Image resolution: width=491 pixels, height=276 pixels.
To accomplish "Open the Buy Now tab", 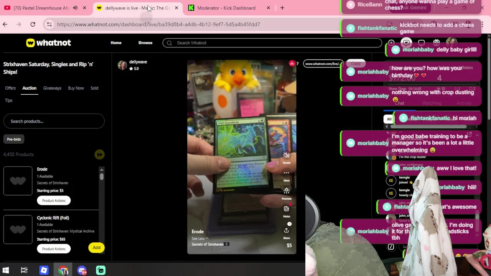I will click(x=76, y=88).
